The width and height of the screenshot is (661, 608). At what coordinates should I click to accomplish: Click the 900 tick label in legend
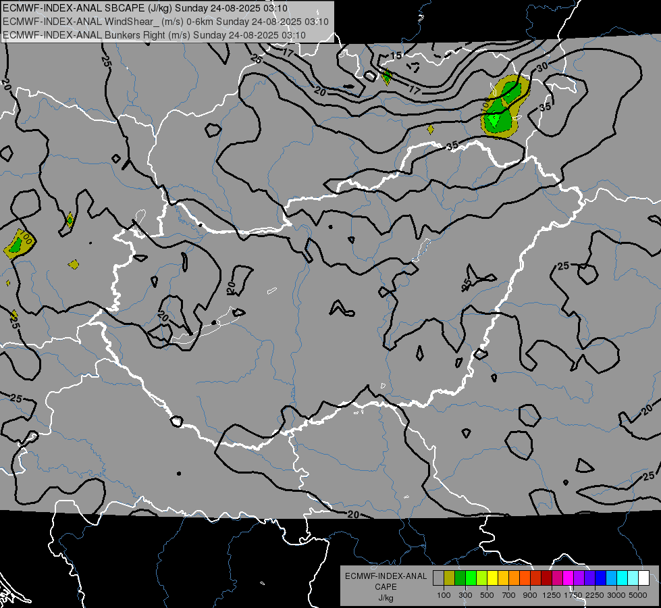tap(530, 595)
